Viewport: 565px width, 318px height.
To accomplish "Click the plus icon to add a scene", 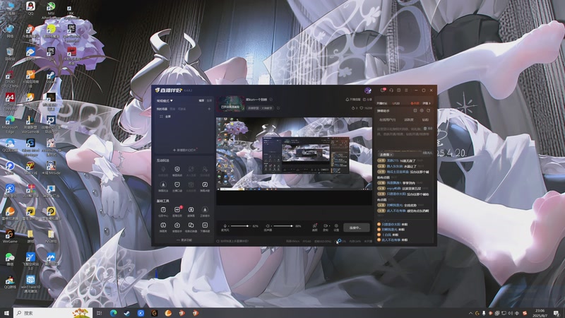I will click(209, 109).
